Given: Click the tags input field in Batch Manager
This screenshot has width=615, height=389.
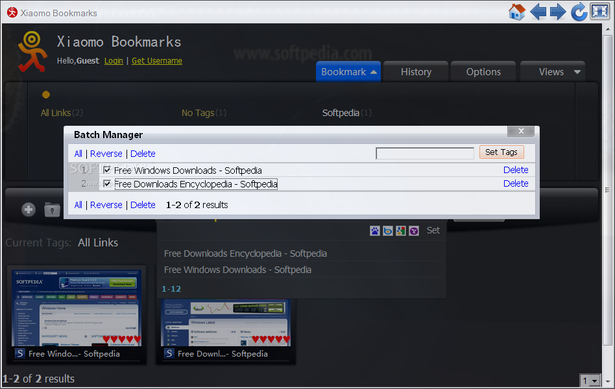Looking at the screenshot, I should tap(425, 153).
